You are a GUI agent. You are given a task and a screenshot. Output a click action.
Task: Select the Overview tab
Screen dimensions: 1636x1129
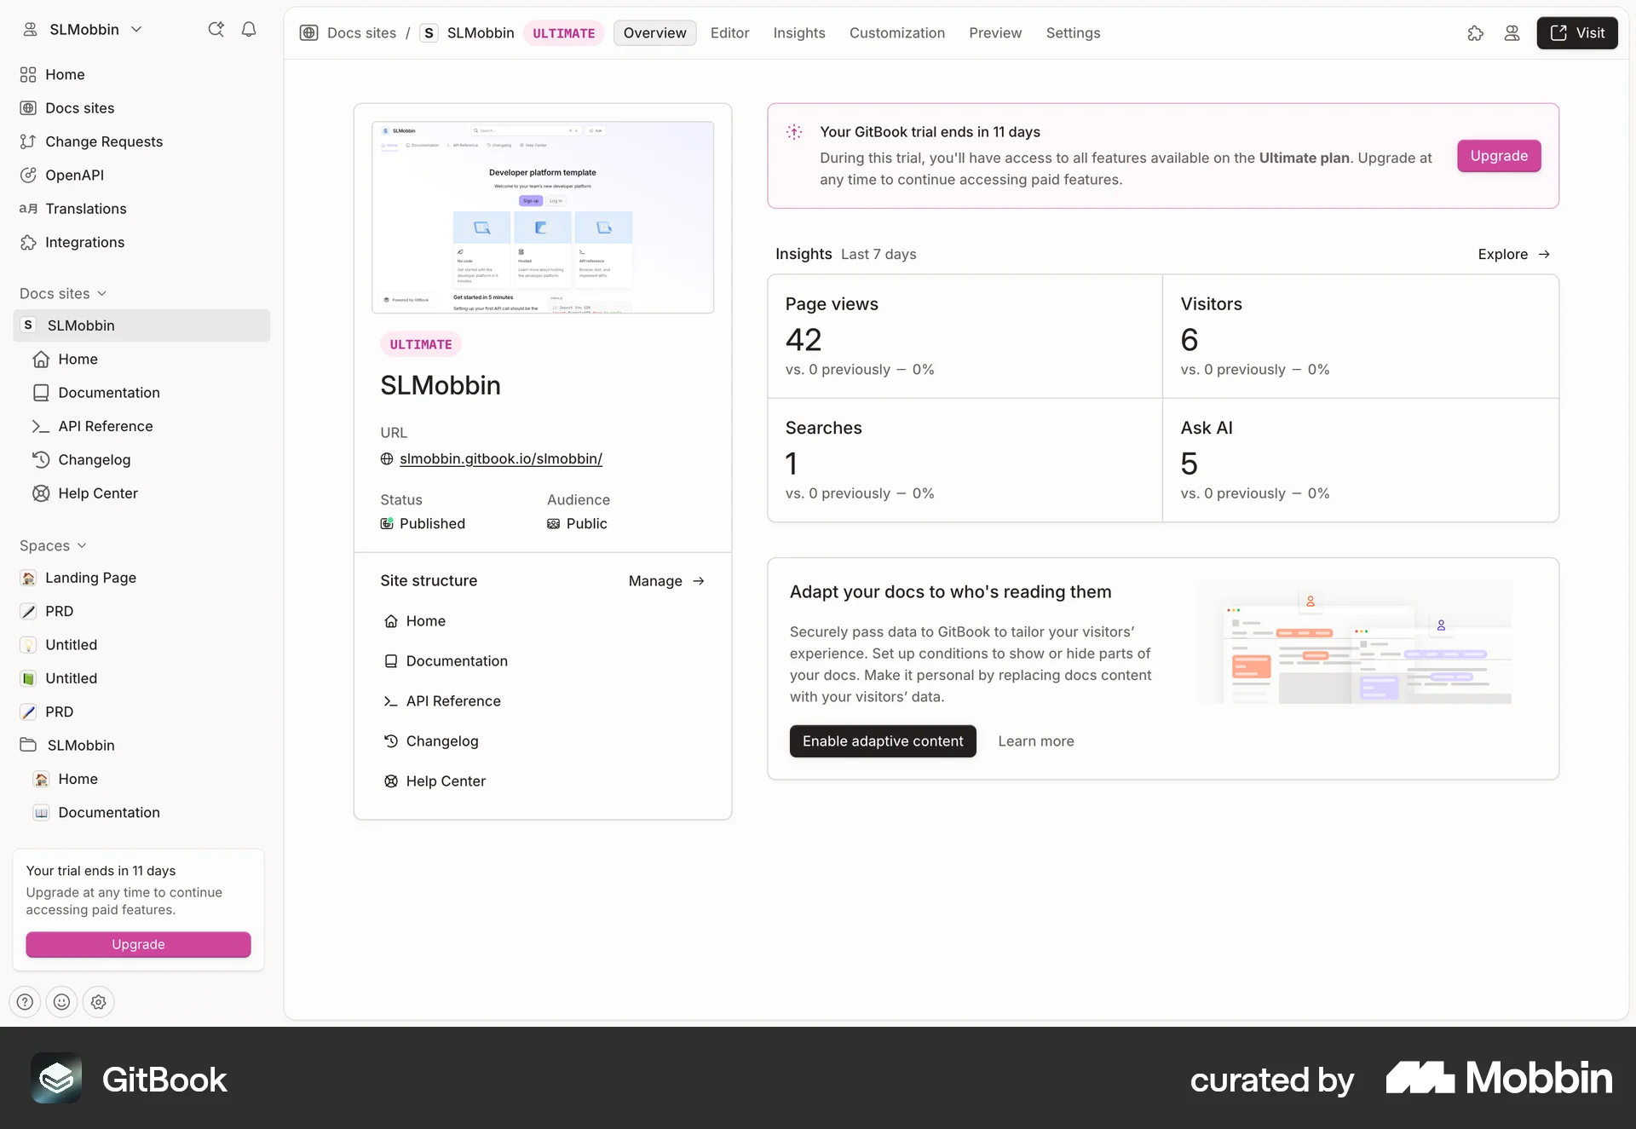pyautogui.click(x=654, y=33)
